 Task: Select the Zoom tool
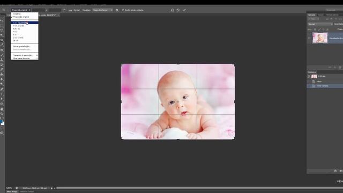[2, 114]
